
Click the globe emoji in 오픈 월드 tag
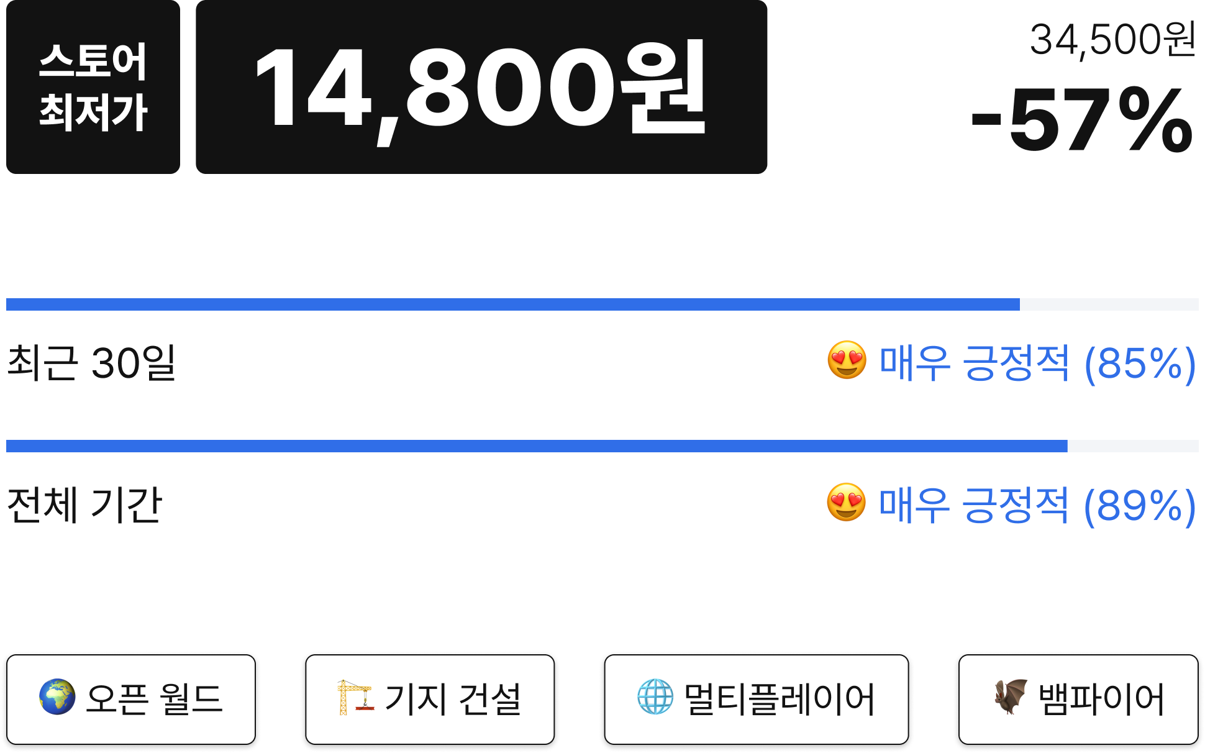tap(57, 697)
